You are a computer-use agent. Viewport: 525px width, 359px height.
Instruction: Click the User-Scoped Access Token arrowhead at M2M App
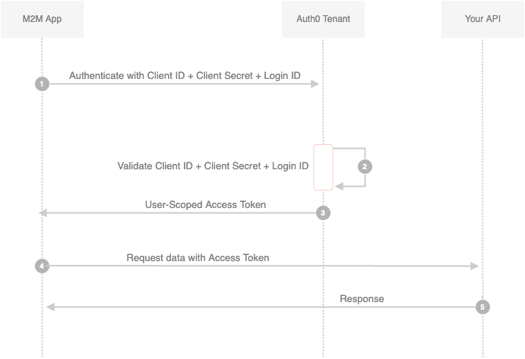coord(43,213)
